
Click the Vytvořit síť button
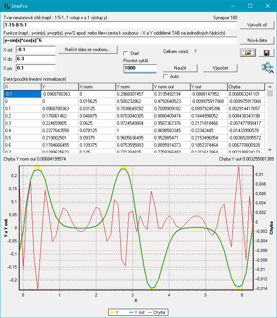tap(257, 25)
